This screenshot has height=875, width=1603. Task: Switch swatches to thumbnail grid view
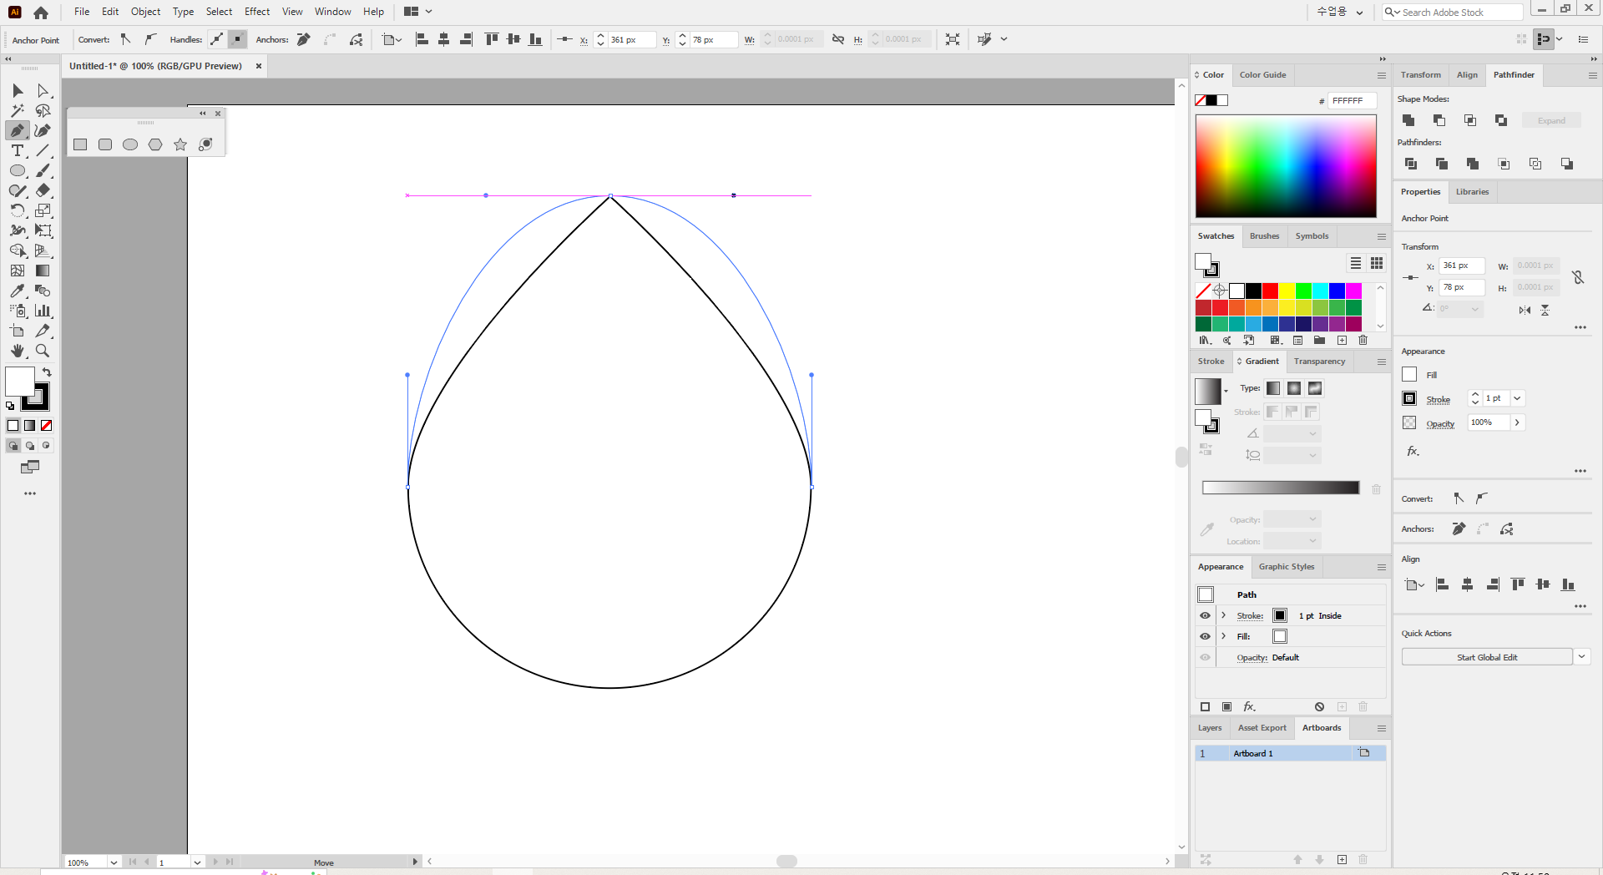coord(1377,263)
